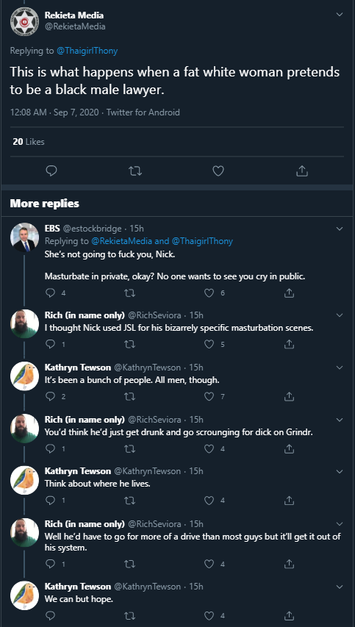Open the Rekieta Media star logo avatar
355x627 pixels.
24,22
